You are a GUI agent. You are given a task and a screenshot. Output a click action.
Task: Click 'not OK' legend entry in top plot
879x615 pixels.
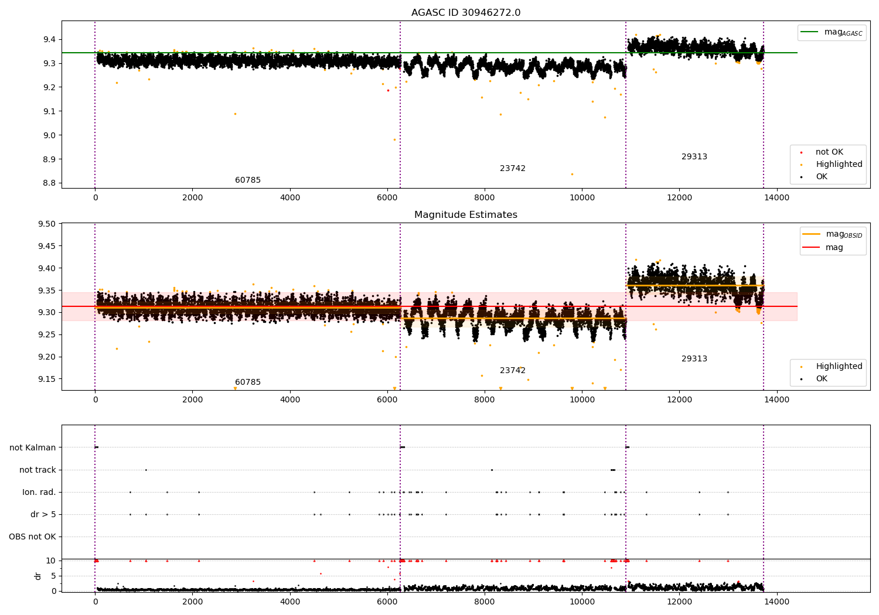(829, 152)
